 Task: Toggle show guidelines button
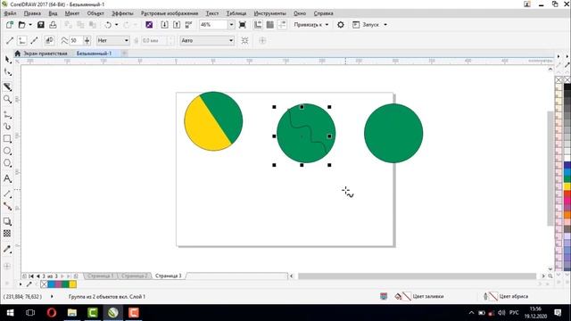pos(282,25)
